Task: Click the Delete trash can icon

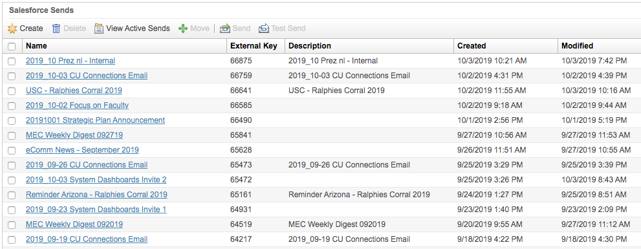Action: (56, 28)
